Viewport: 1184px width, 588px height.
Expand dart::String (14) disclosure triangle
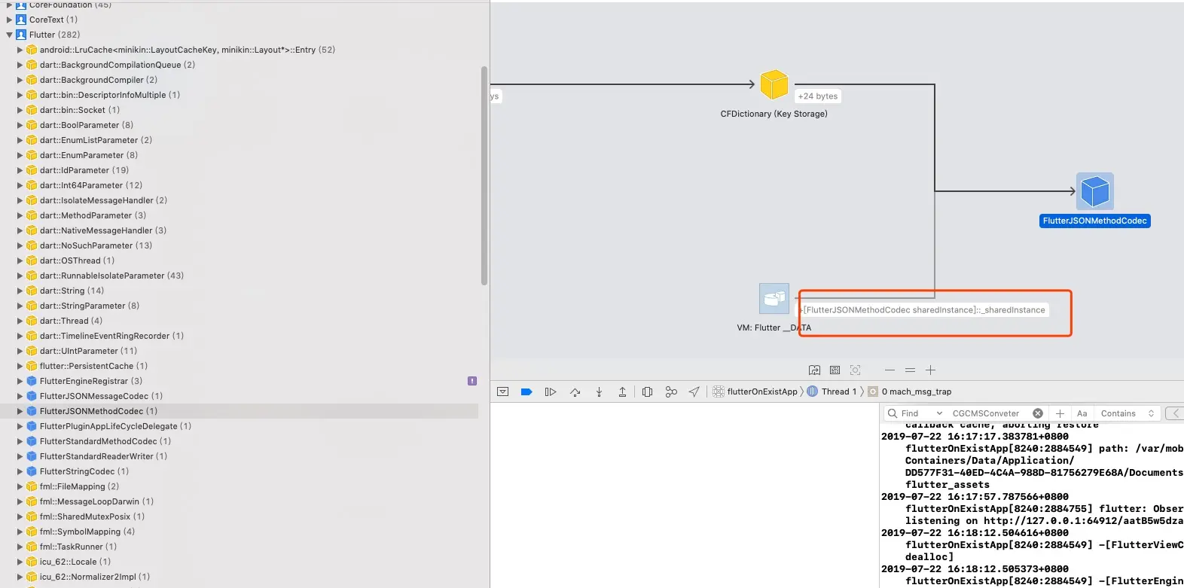point(20,291)
